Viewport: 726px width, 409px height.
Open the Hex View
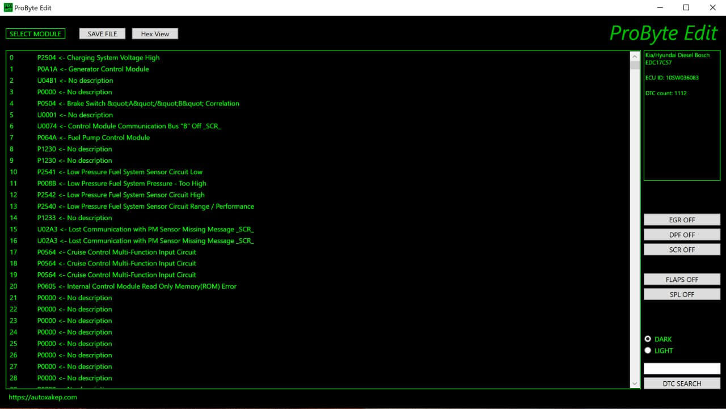click(155, 34)
